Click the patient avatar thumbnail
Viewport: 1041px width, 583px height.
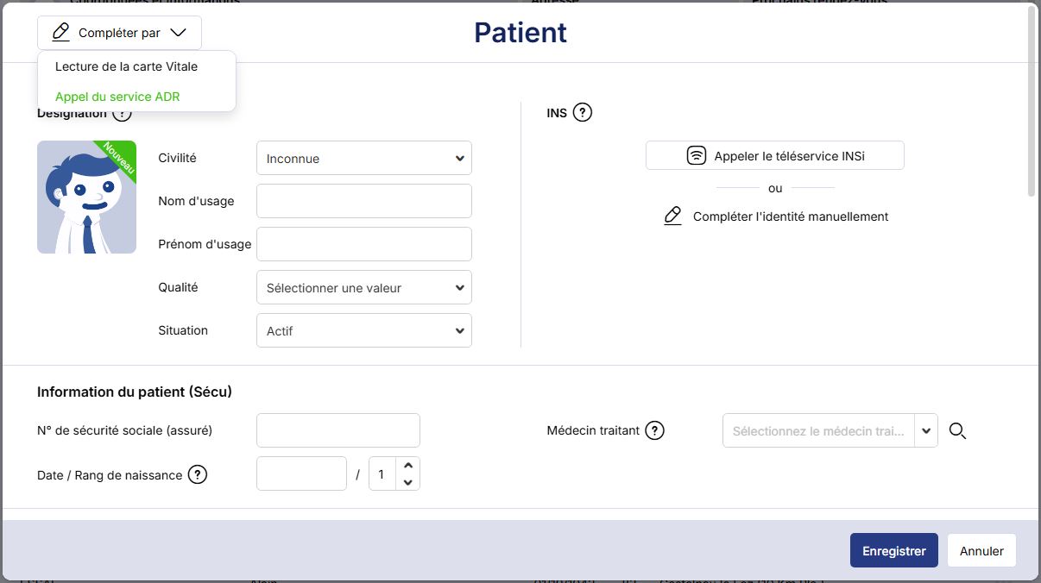coord(86,197)
